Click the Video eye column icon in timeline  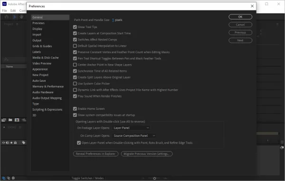pyautogui.click(x=3, y=143)
